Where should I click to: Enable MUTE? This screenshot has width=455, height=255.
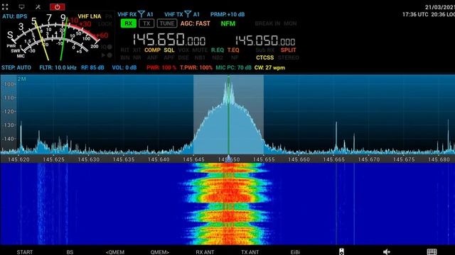[200, 50]
